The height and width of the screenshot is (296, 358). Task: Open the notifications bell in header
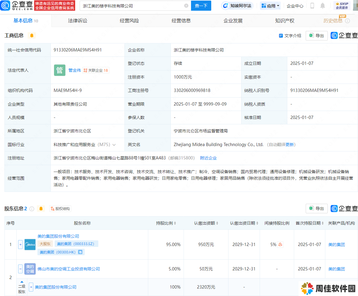323,6
